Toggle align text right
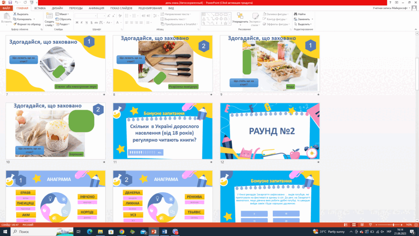 (136, 22)
